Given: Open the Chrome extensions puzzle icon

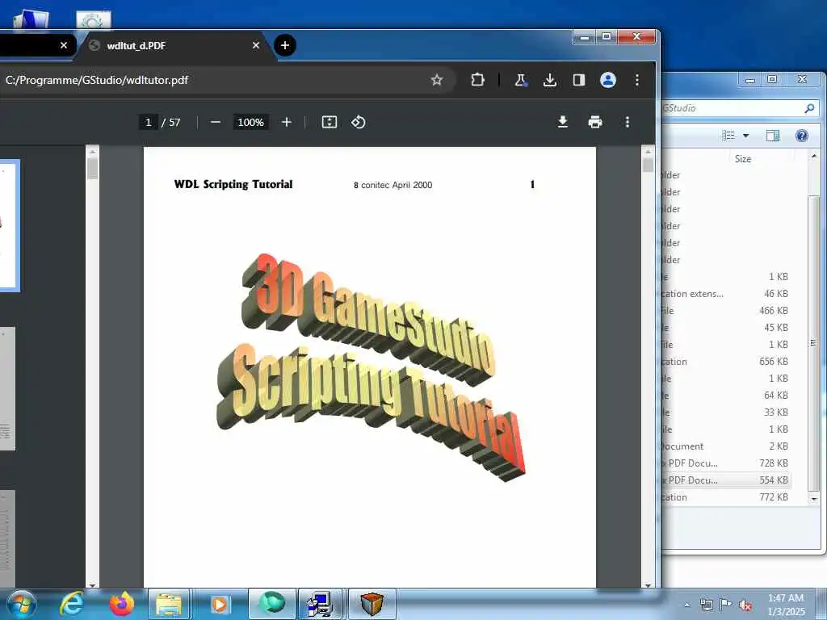Looking at the screenshot, I should pyautogui.click(x=477, y=80).
